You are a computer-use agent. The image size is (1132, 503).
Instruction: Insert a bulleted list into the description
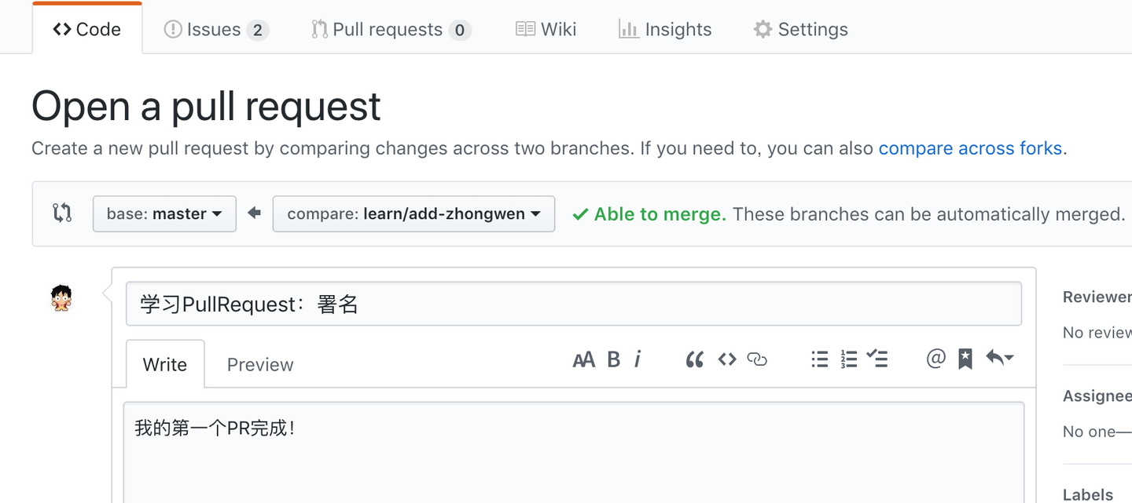[819, 359]
